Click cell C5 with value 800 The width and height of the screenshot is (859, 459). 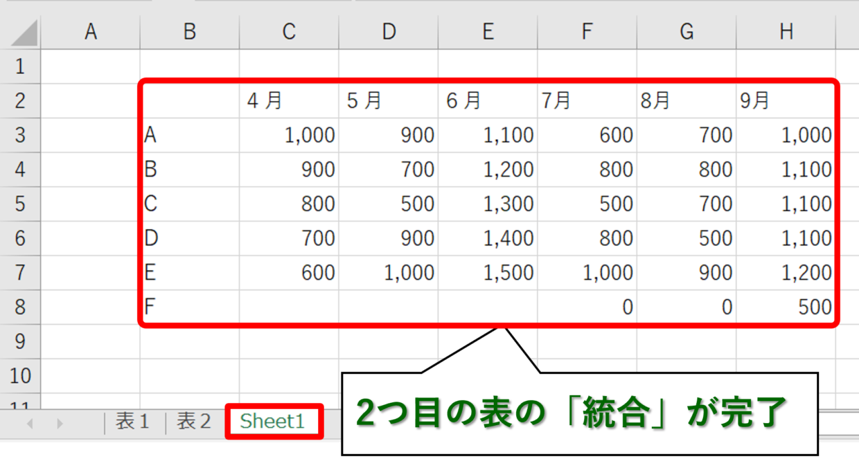289,204
